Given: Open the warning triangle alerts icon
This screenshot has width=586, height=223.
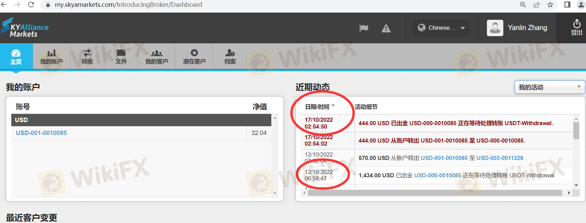Looking at the screenshot, I should click(386, 28).
